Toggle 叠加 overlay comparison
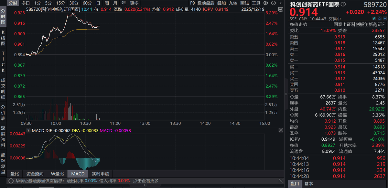This screenshot has width=388, height=188. coord(221,3)
